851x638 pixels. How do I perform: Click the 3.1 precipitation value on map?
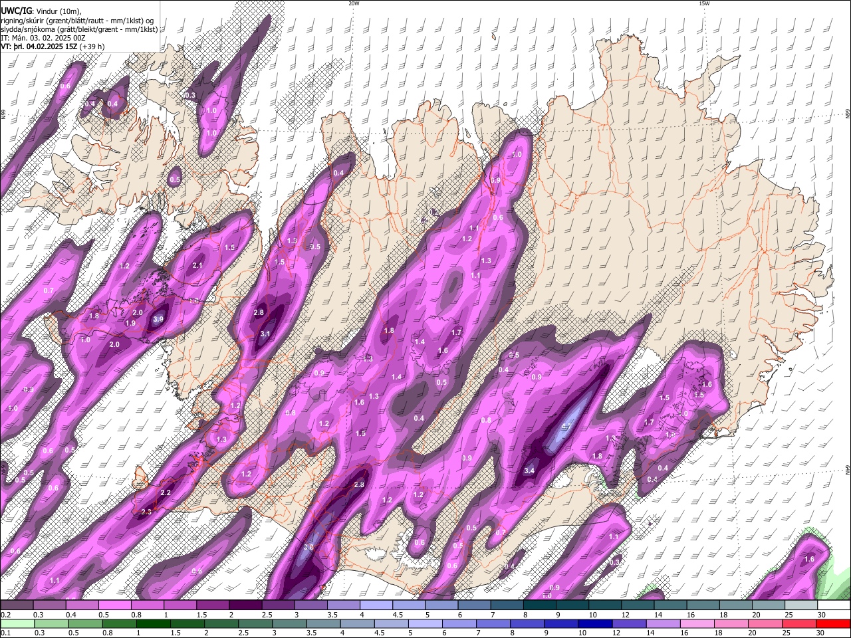(265, 334)
